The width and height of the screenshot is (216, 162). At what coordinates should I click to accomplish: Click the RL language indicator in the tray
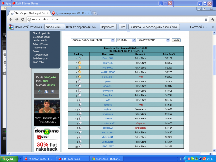[x=181, y=159]
